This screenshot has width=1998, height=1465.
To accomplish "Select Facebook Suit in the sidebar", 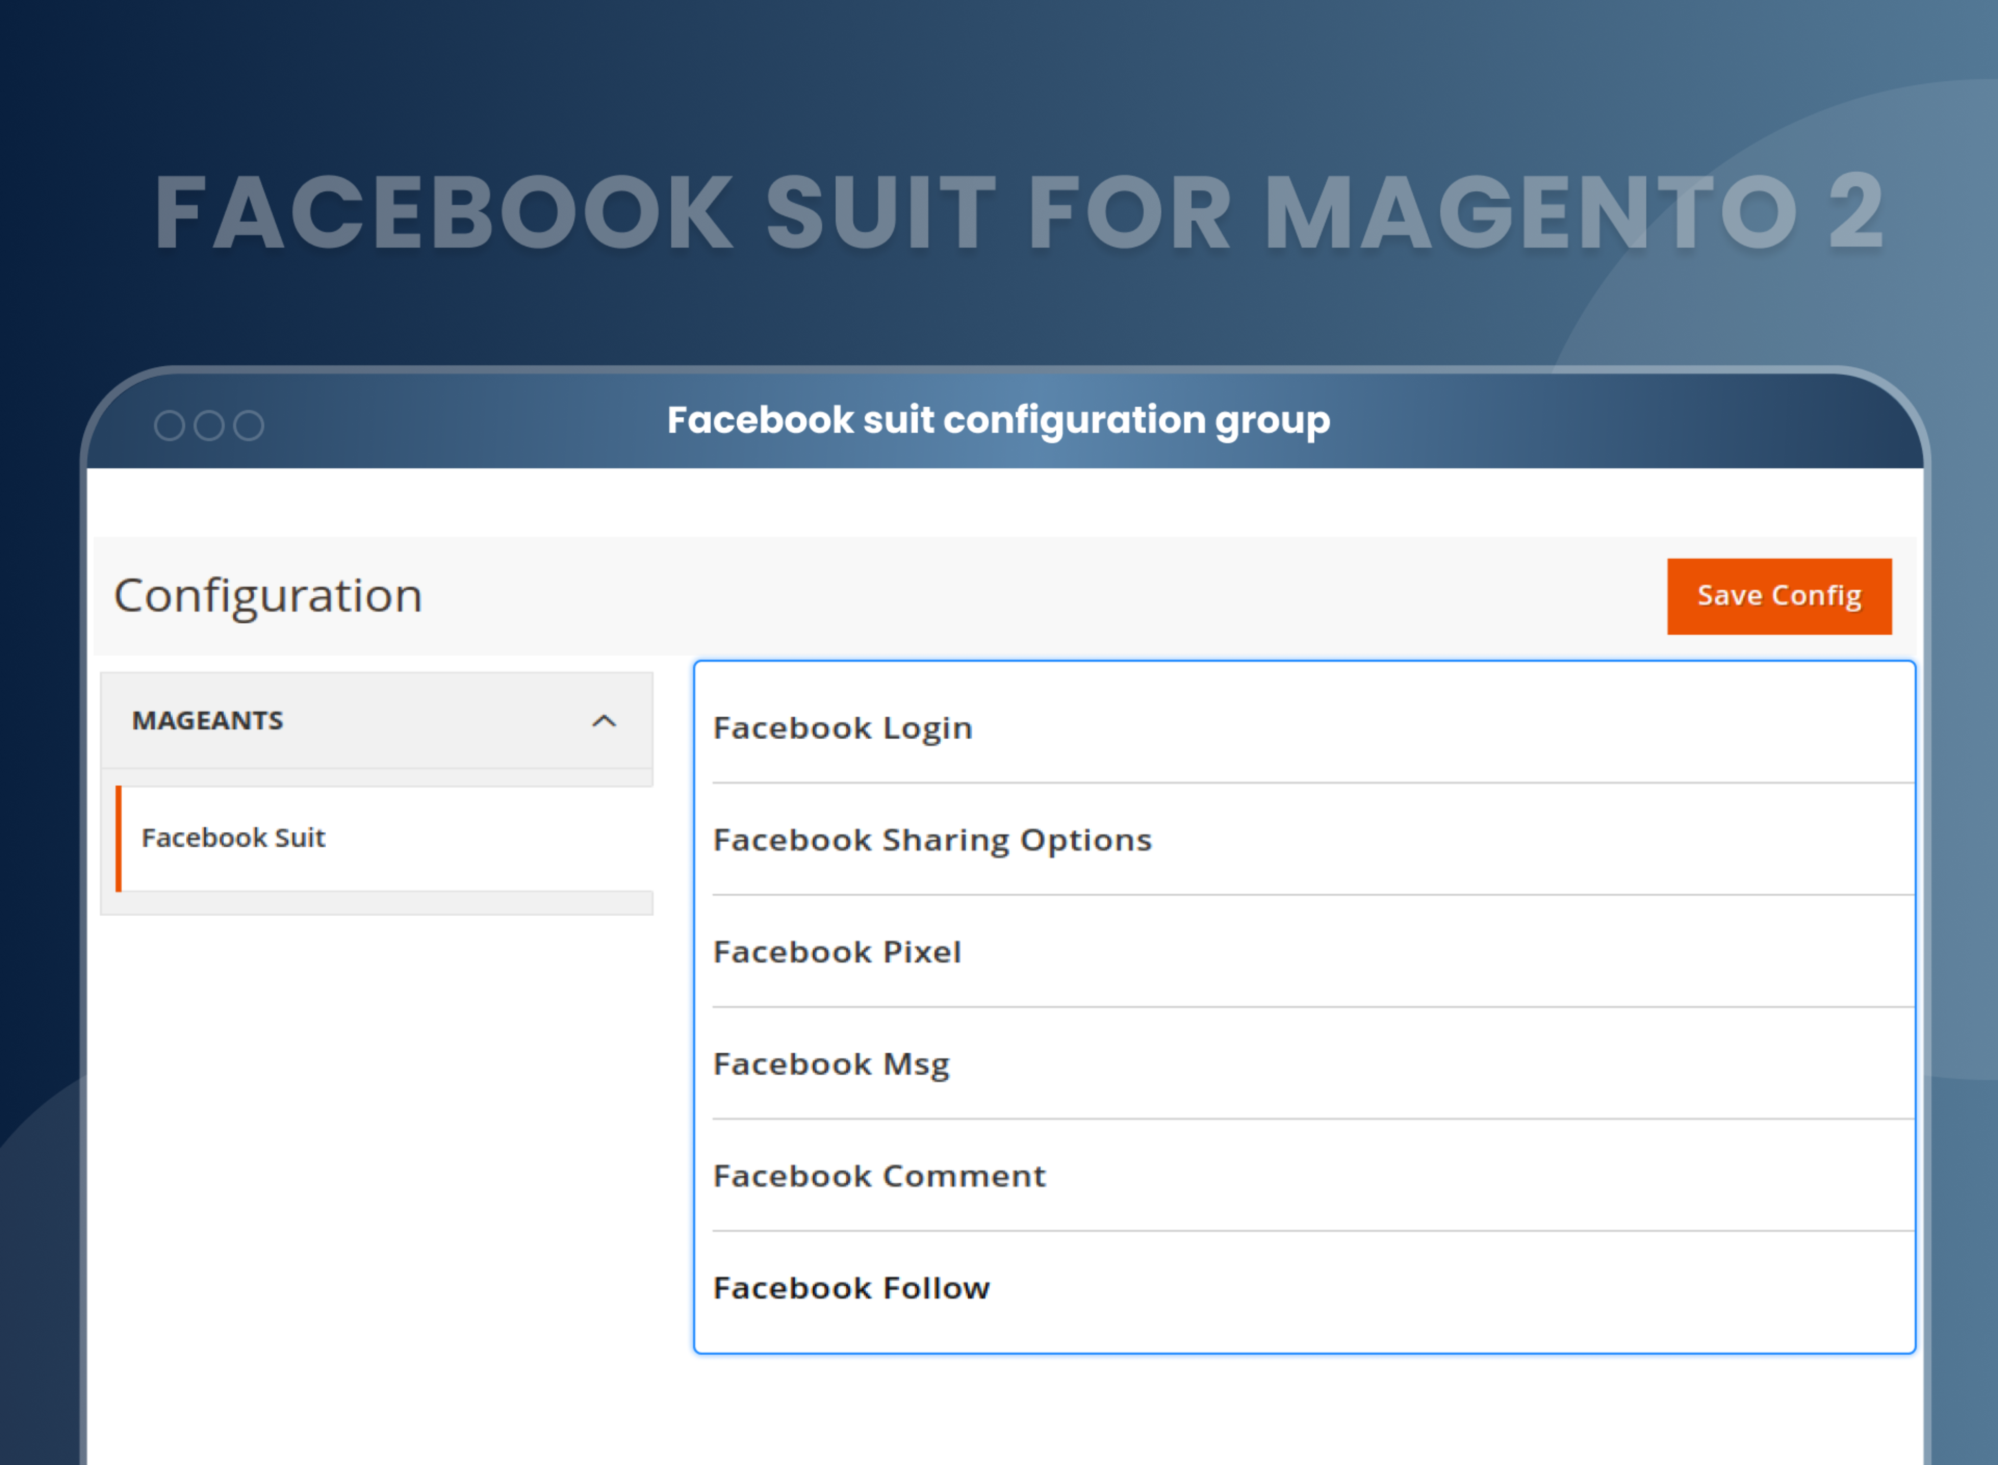I will (x=233, y=837).
